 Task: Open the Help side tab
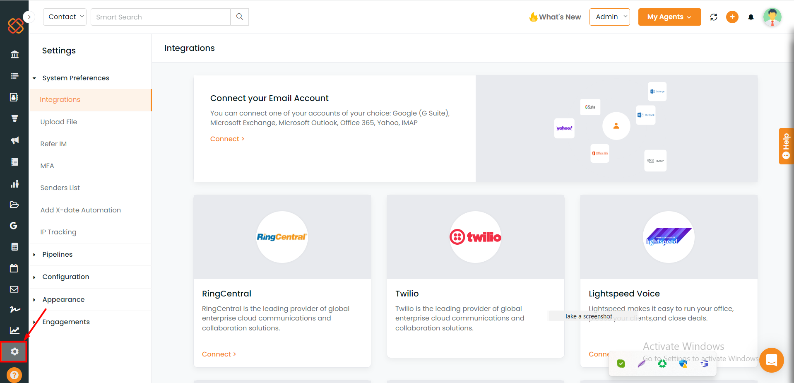786,146
